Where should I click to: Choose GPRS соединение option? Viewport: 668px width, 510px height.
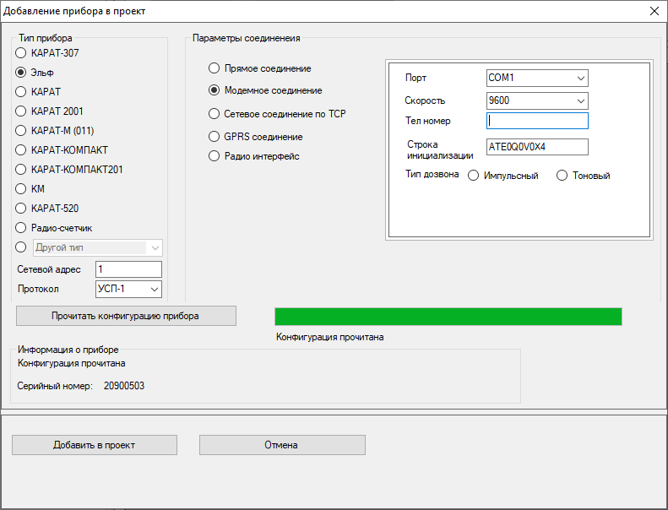coord(215,137)
